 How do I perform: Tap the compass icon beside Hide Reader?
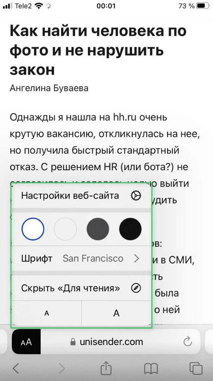136,288
